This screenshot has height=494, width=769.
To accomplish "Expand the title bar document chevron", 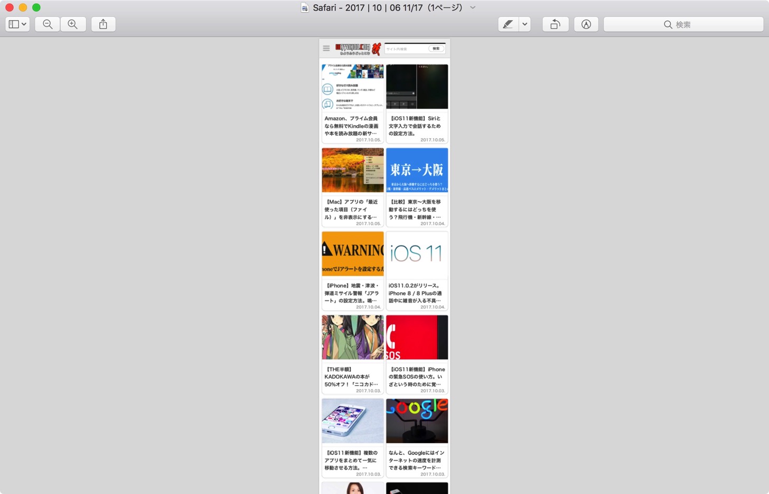I will [473, 7].
